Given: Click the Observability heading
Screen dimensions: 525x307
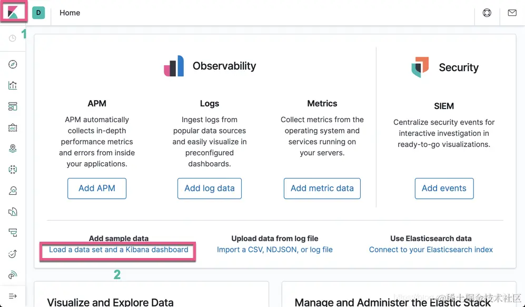Looking at the screenshot, I should tap(224, 66).
